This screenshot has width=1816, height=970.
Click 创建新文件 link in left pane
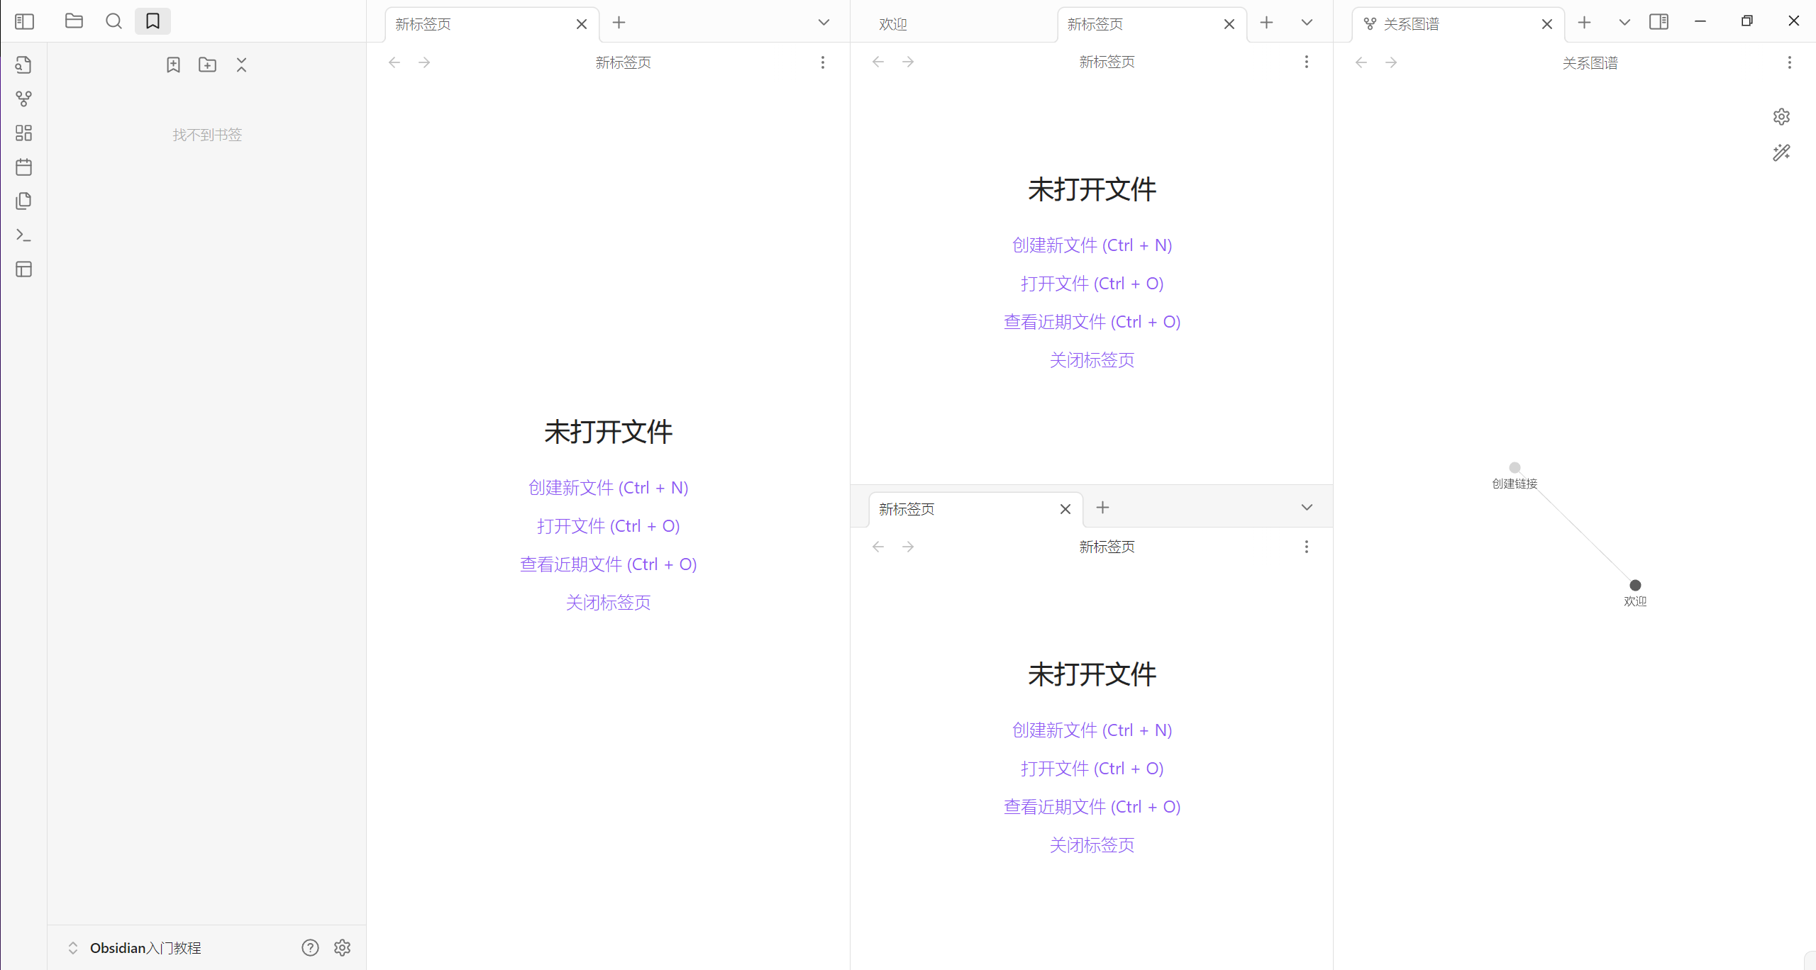point(608,488)
